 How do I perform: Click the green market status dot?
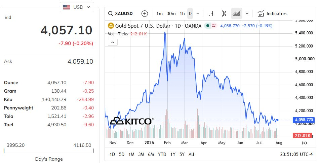208,26
